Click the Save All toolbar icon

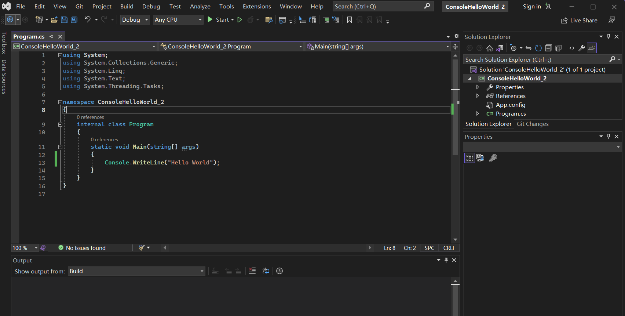point(74,20)
